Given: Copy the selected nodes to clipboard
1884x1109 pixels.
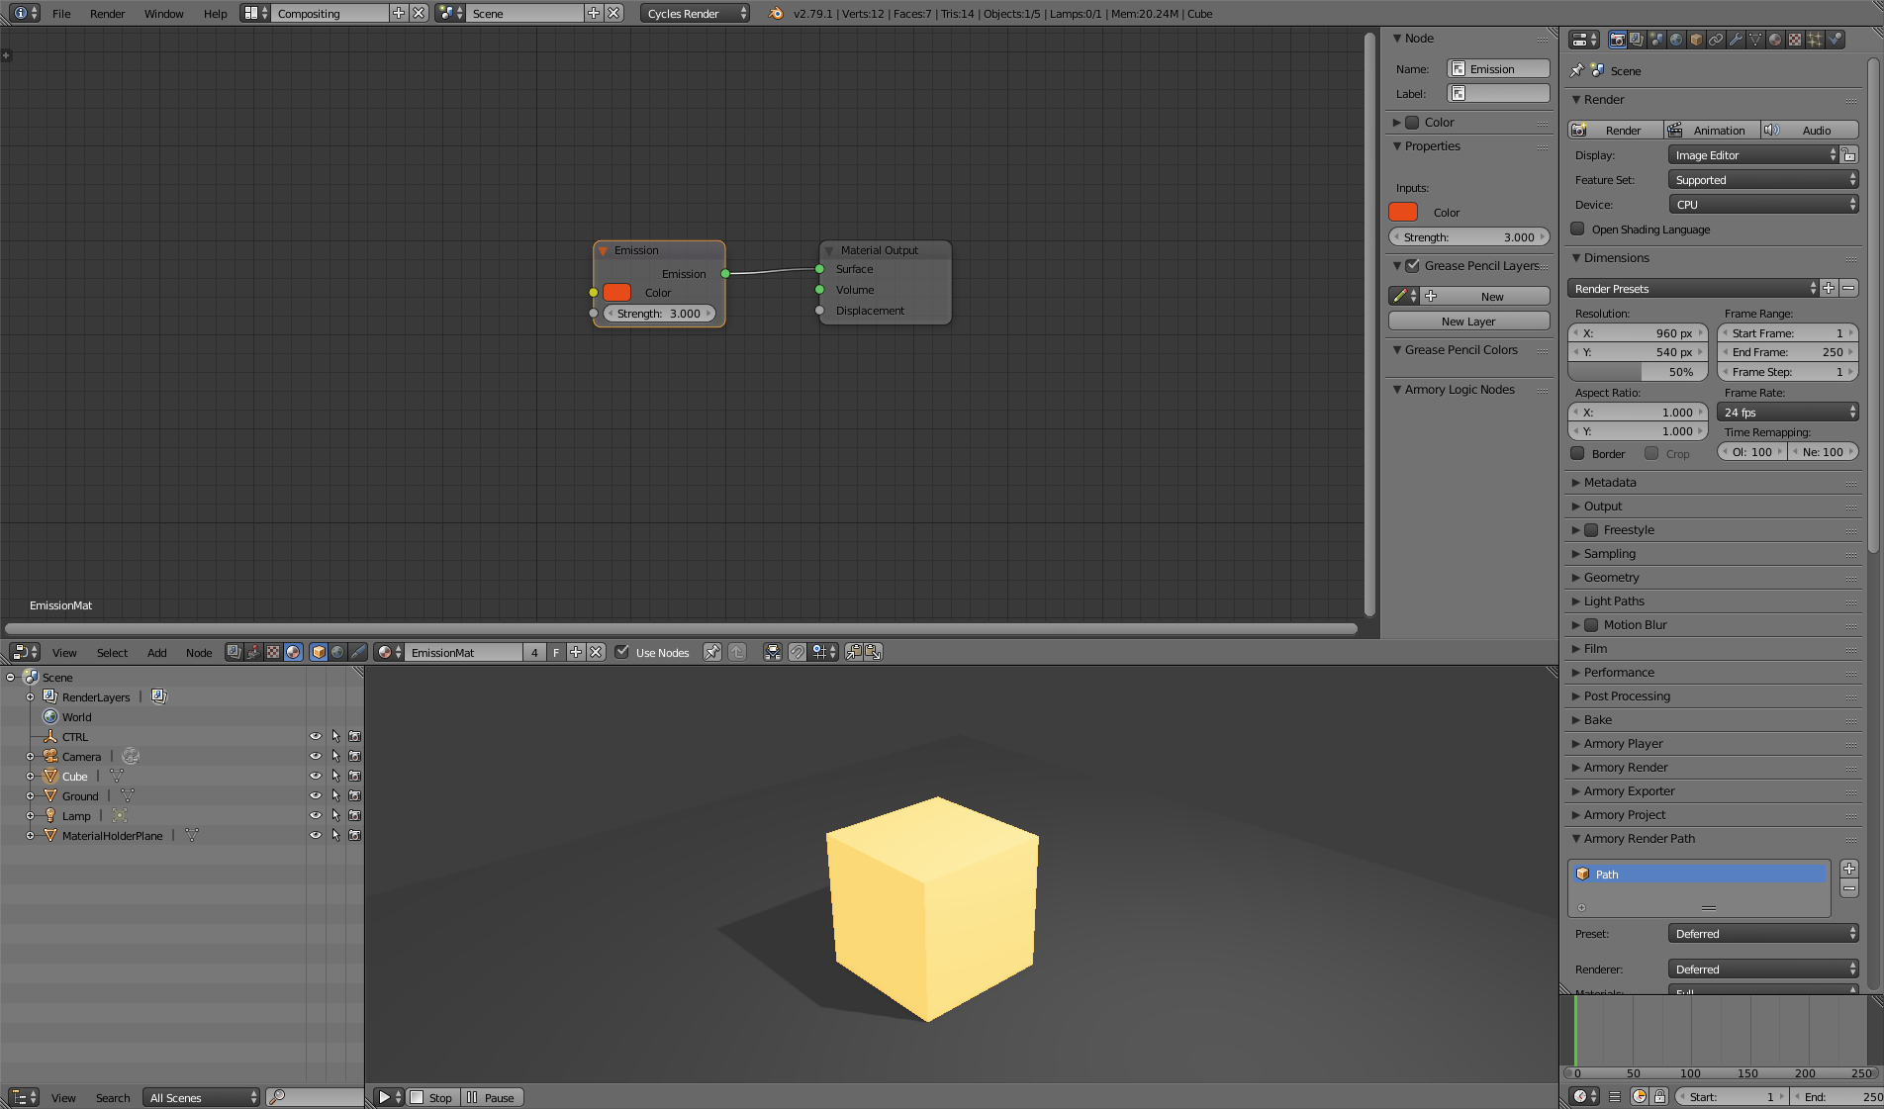Looking at the screenshot, I should (853, 652).
